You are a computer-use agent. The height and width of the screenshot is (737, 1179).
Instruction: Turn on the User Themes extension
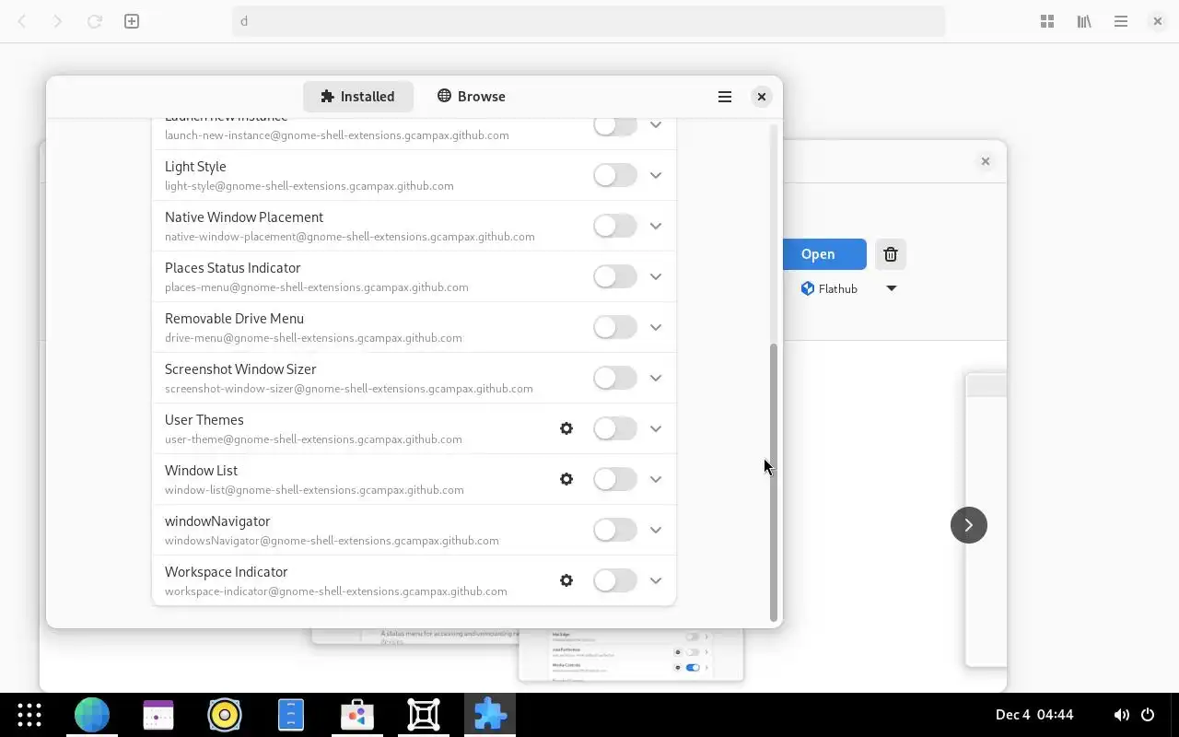click(x=615, y=428)
